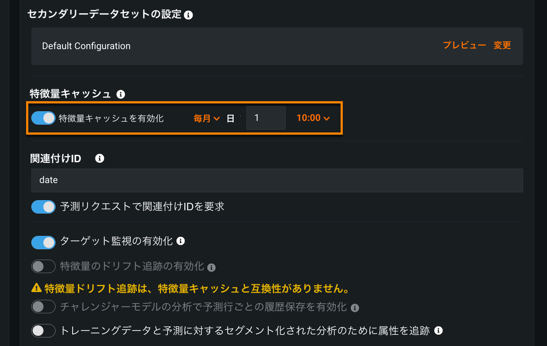Screen dimensions: 547x346
Task: Turn off ターゲット監視の有効化 toggle
Action: pyautogui.click(x=43, y=243)
